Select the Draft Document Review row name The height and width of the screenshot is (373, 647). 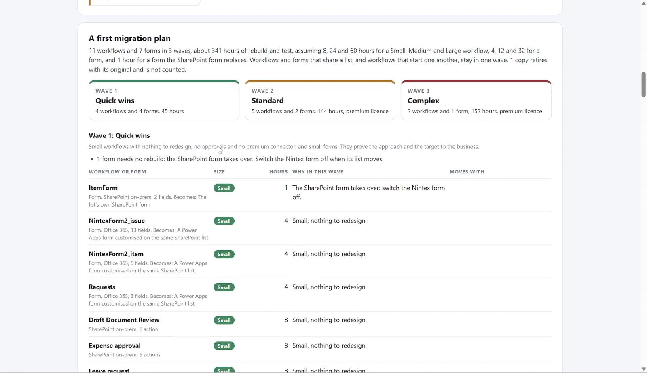pos(124,320)
